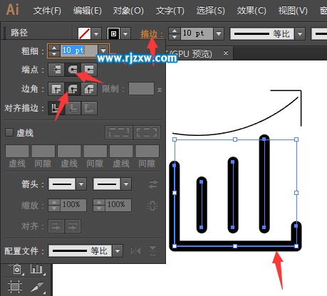Click the 限制 miter limit field
Screen dimensions: 327x296
(141, 89)
